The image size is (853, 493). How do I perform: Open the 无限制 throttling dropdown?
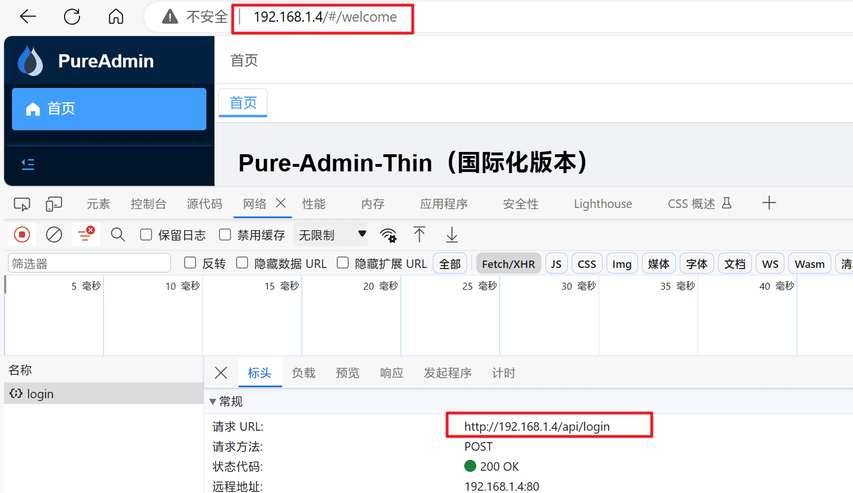click(x=332, y=235)
